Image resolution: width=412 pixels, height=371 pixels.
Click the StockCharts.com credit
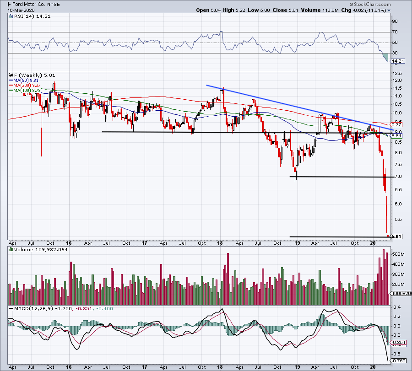point(370,4)
